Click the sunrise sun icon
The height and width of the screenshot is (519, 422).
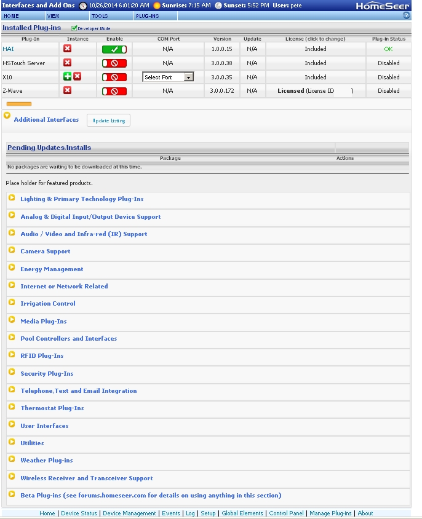coord(157,6)
